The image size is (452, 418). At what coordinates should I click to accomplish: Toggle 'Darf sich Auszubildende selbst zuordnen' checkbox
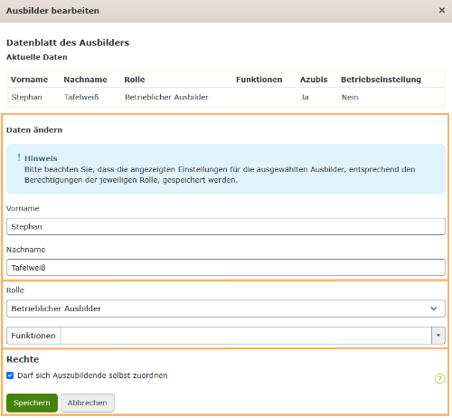10,375
